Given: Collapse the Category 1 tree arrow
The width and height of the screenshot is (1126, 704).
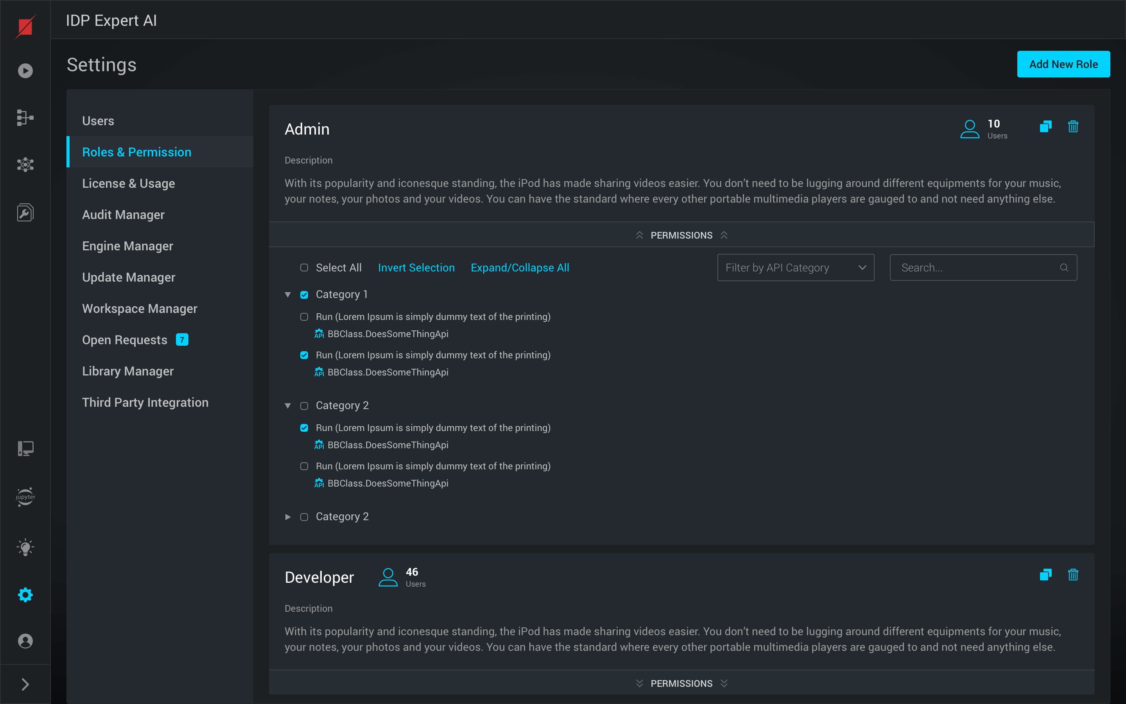Looking at the screenshot, I should 288,295.
